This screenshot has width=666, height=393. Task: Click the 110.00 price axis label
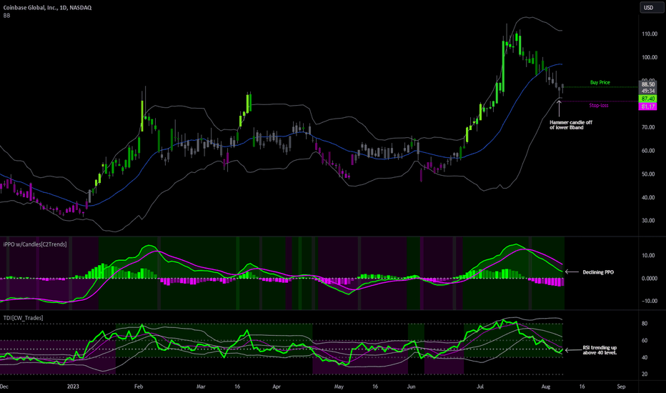point(650,34)
